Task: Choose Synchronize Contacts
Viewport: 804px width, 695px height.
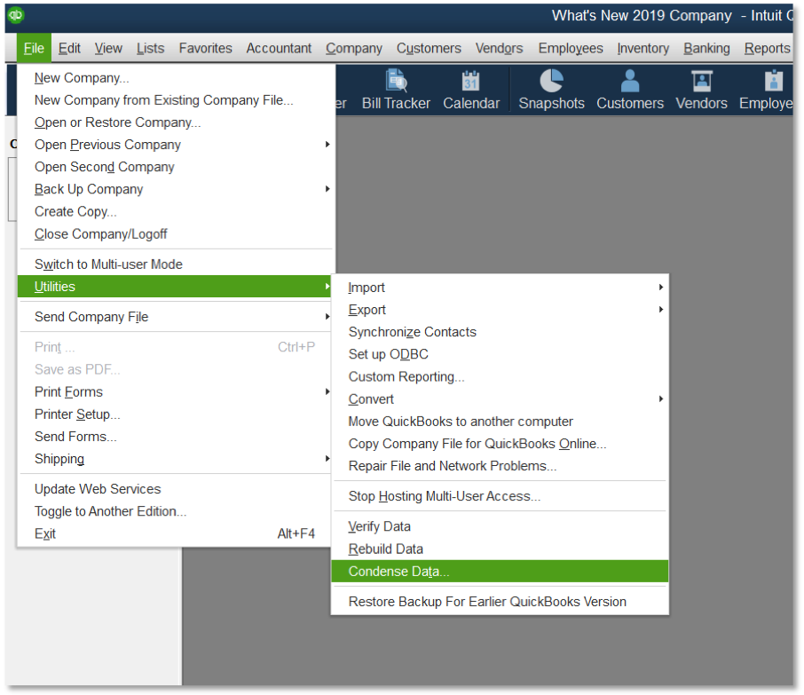Action: 500,332
